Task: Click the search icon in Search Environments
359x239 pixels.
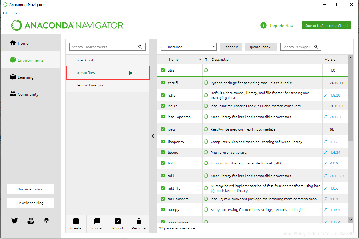Action: click(140, 47)
